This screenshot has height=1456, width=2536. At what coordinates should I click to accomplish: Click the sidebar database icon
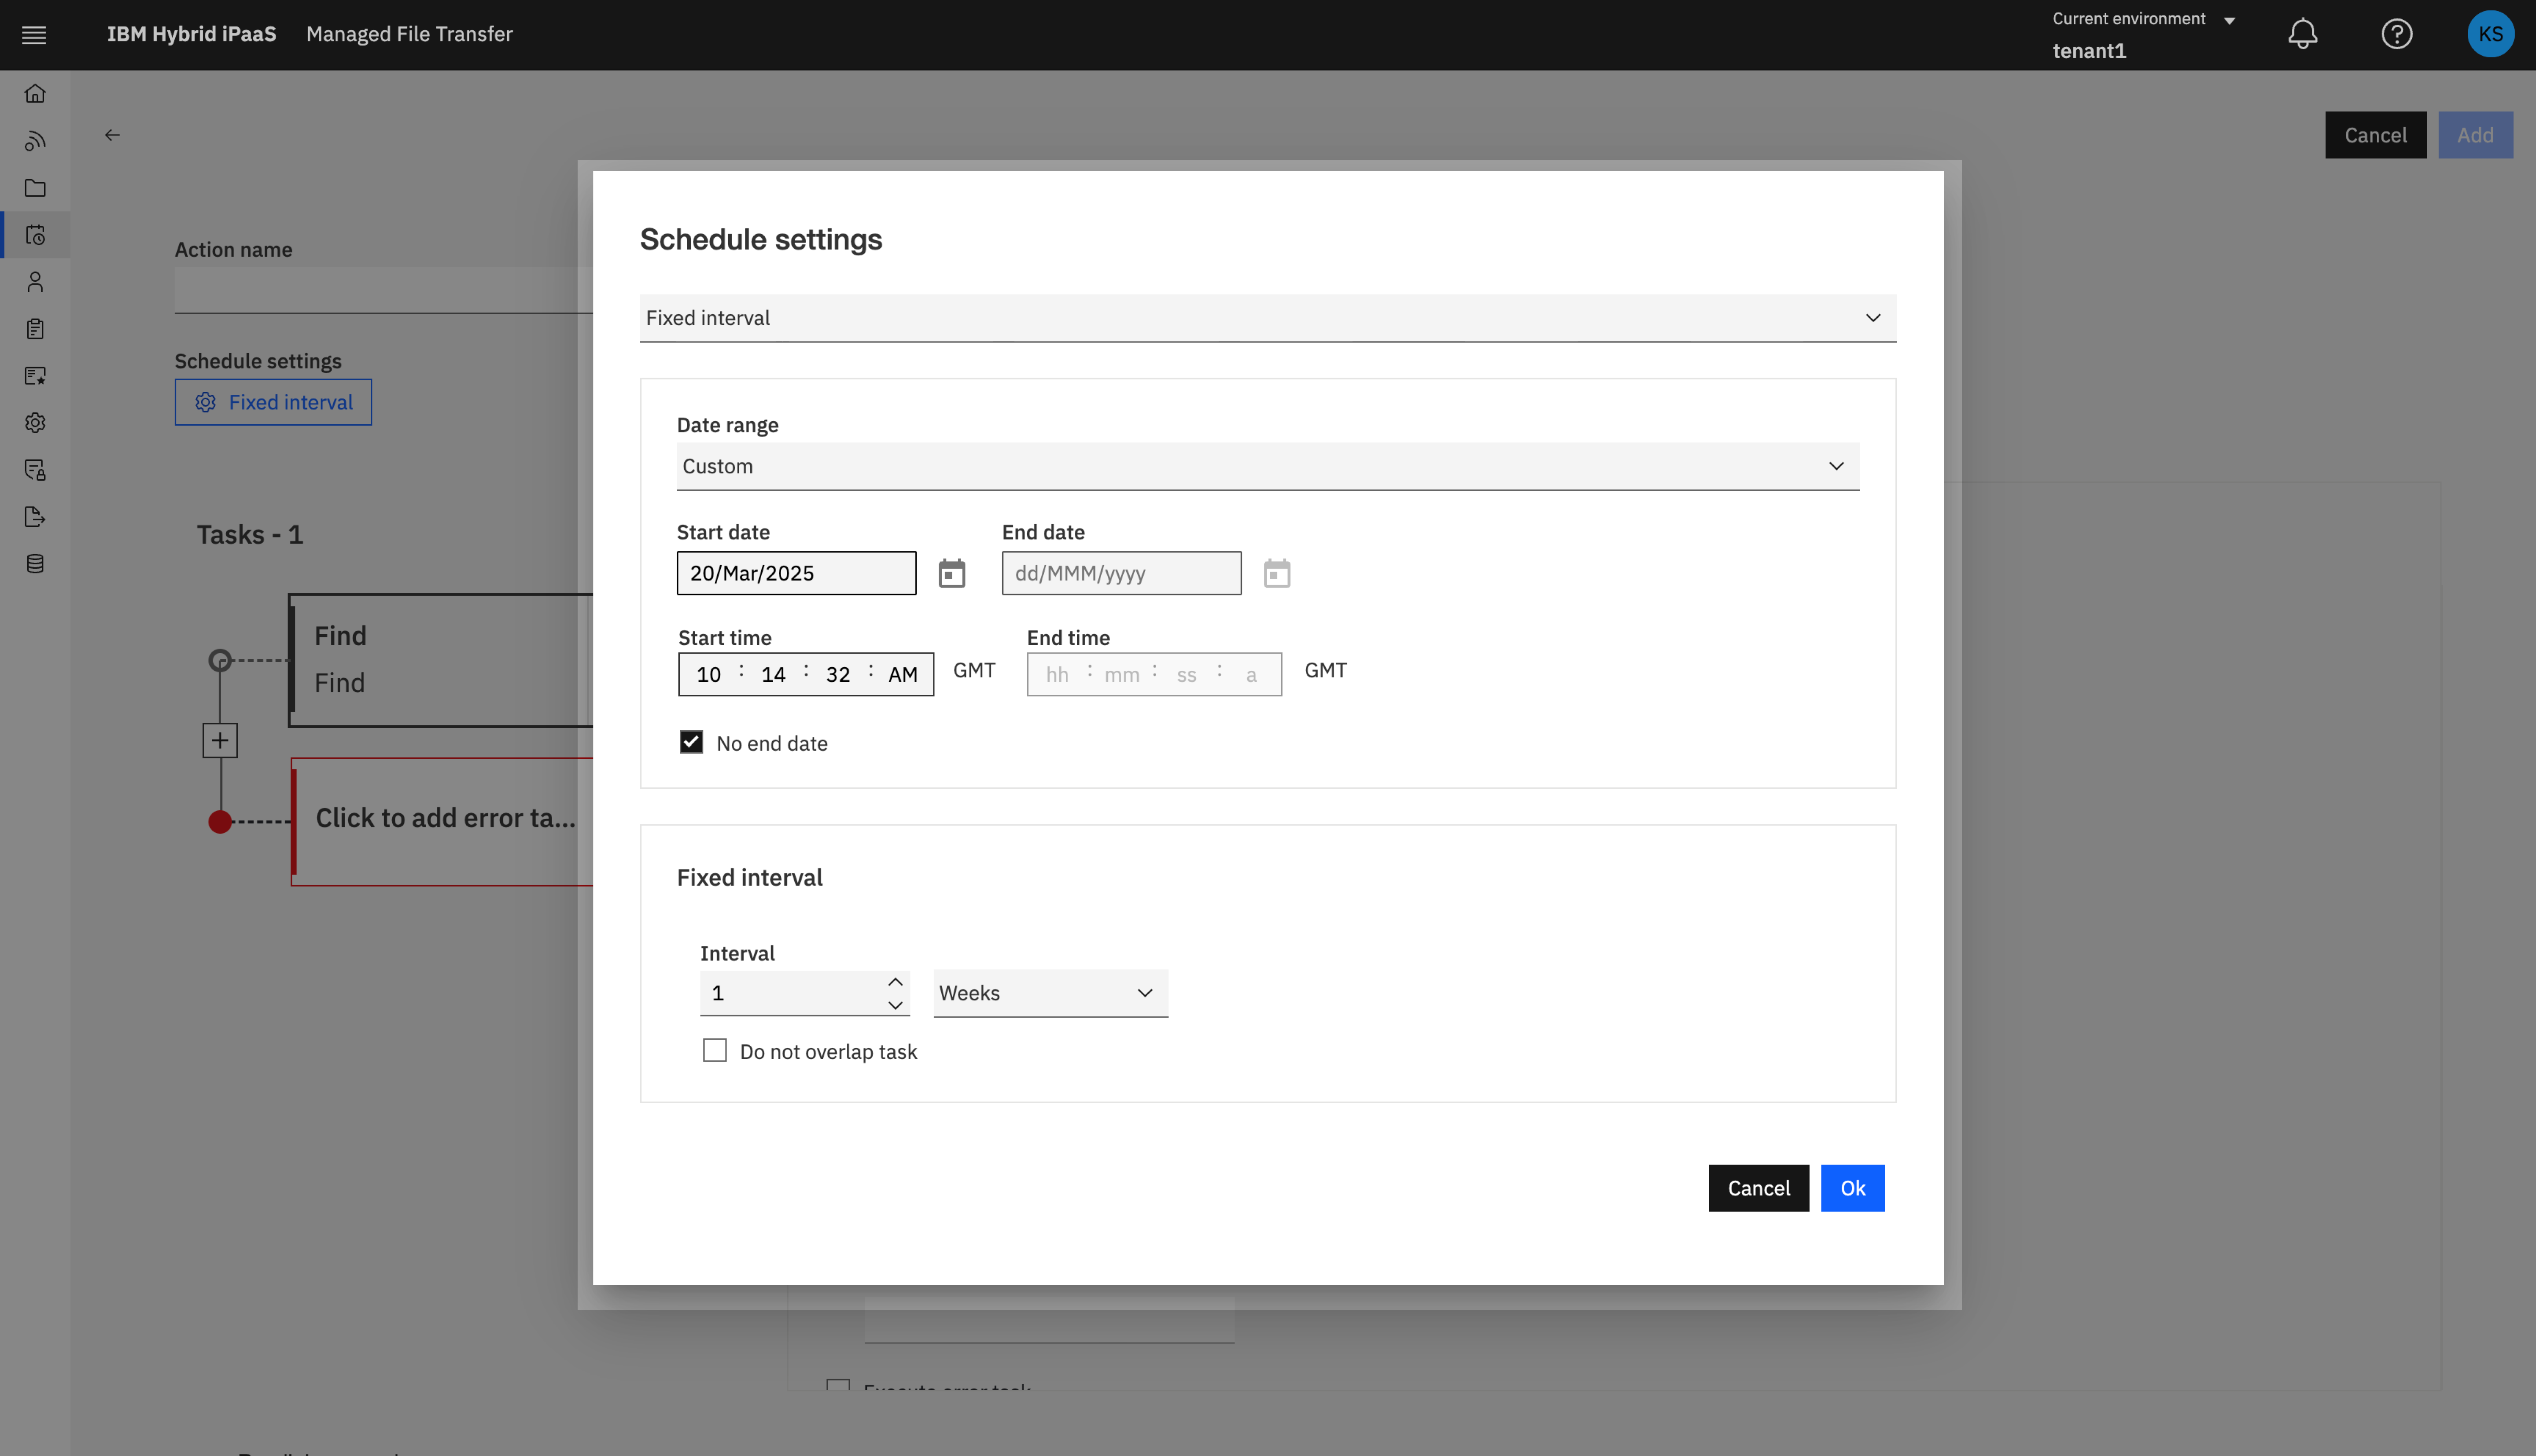(x=35, y=564)
